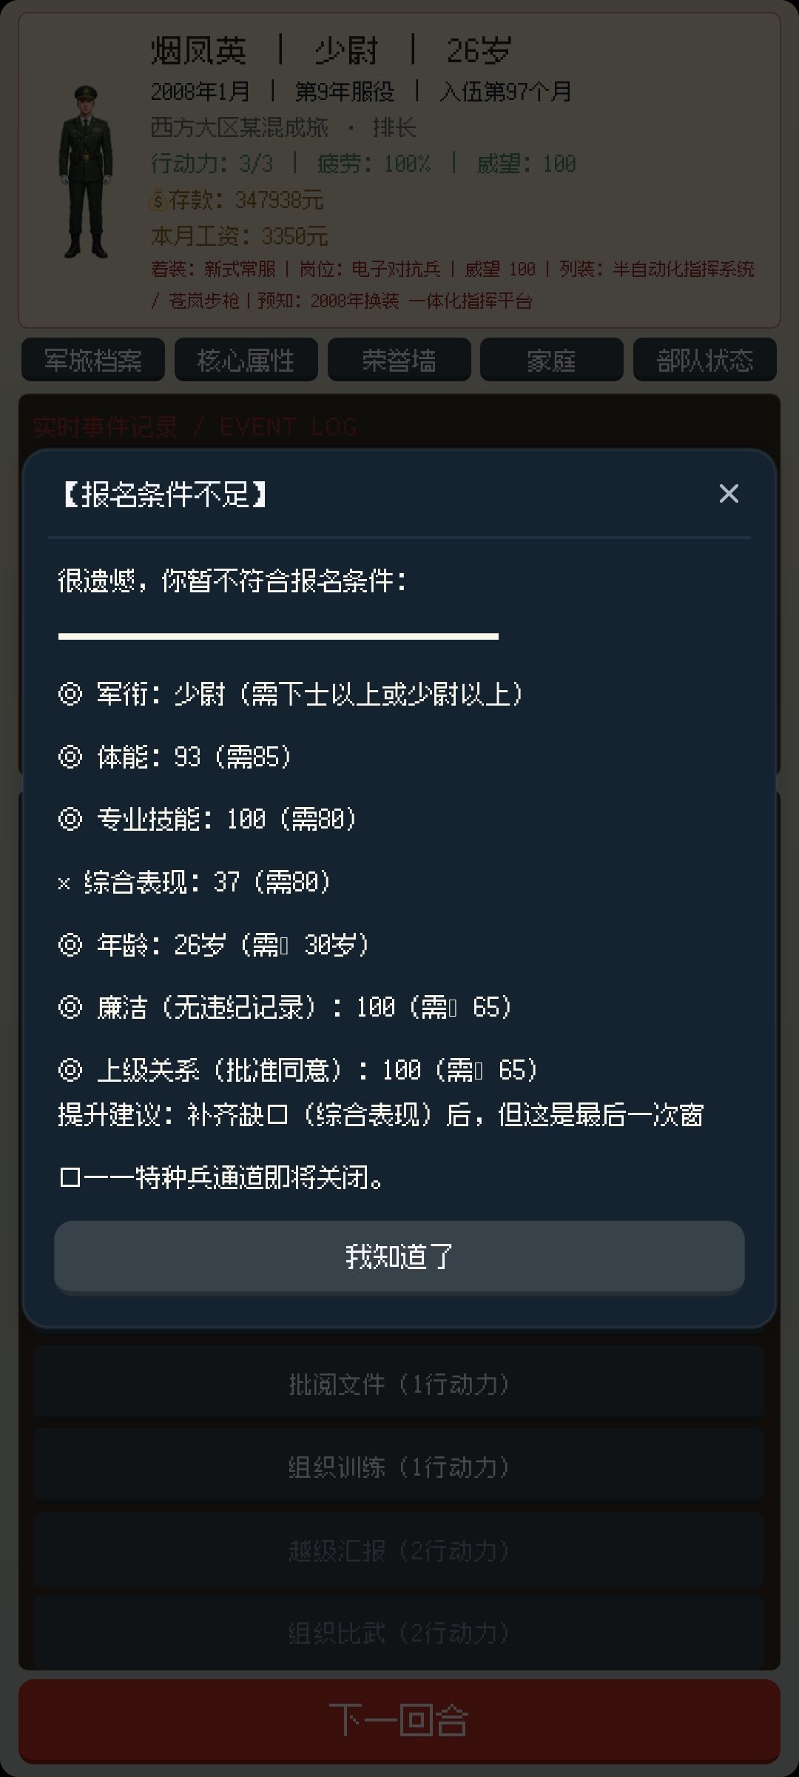Click the 存款 money bag icon
The width and height of the screenshot is (799, 1777).
coord(158,200)
